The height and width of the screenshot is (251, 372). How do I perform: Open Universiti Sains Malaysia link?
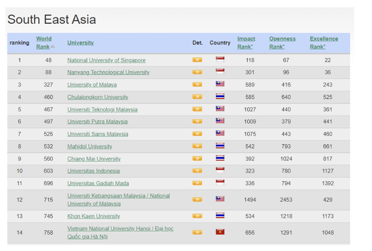pos(97,134)
